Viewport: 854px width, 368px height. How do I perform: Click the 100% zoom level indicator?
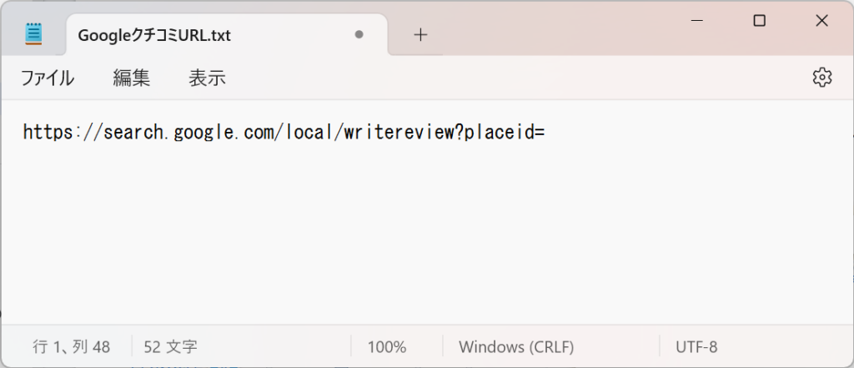pos(387,347)
